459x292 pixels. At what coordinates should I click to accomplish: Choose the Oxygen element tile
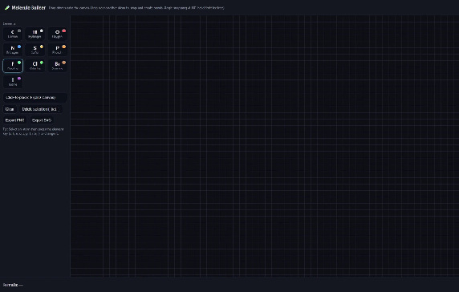coord(58,34)
